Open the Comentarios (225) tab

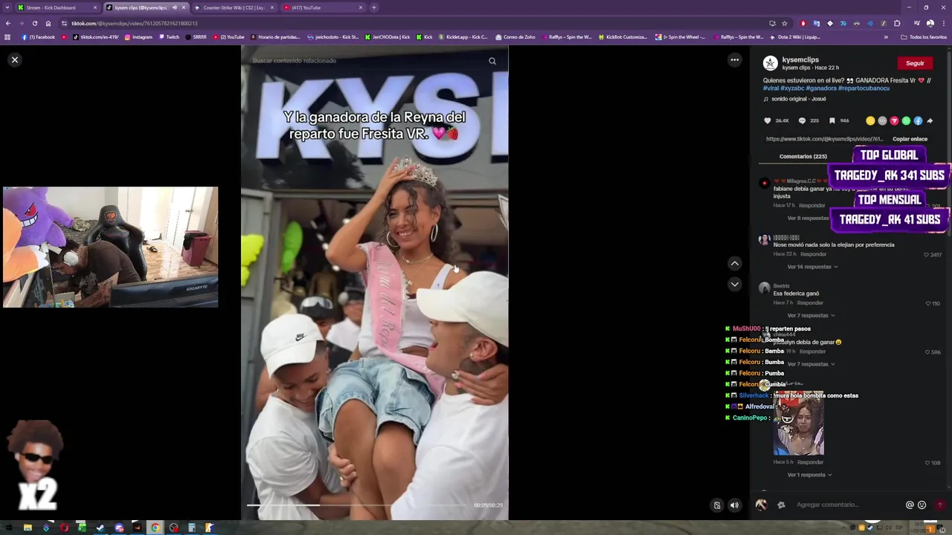click(803, 157)
